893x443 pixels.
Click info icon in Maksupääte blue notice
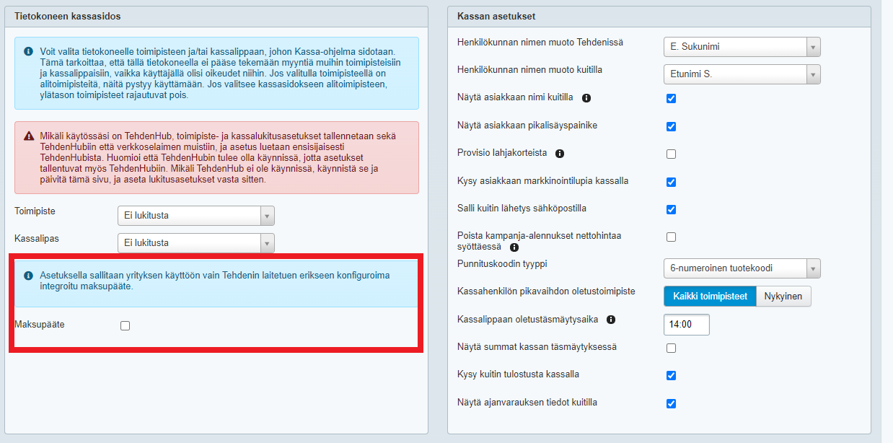coord(28,276)
